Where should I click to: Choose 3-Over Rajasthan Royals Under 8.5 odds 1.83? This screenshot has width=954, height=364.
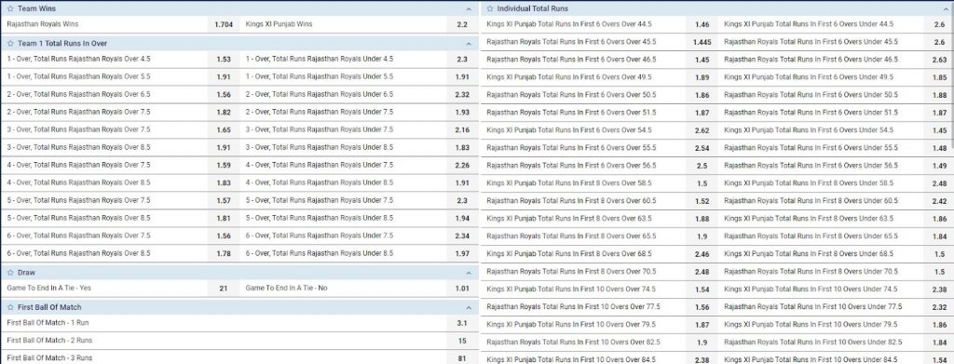(462, 148)
